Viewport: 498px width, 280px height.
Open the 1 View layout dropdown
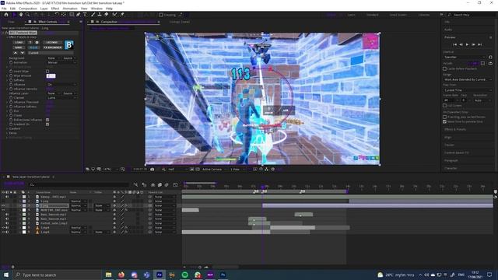(237, 170)
